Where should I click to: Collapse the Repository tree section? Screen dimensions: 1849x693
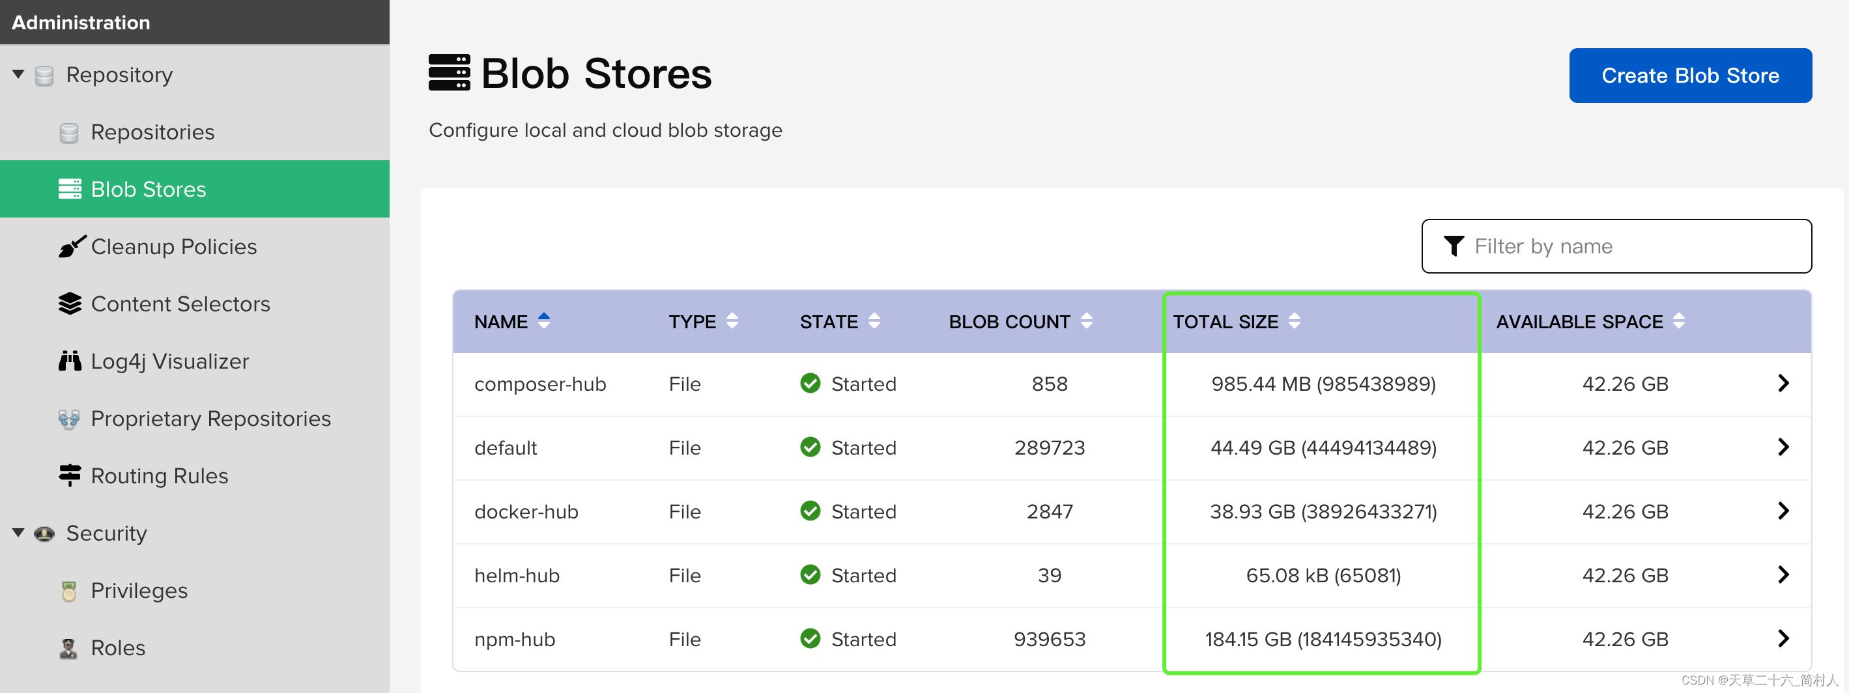point(19,75)
